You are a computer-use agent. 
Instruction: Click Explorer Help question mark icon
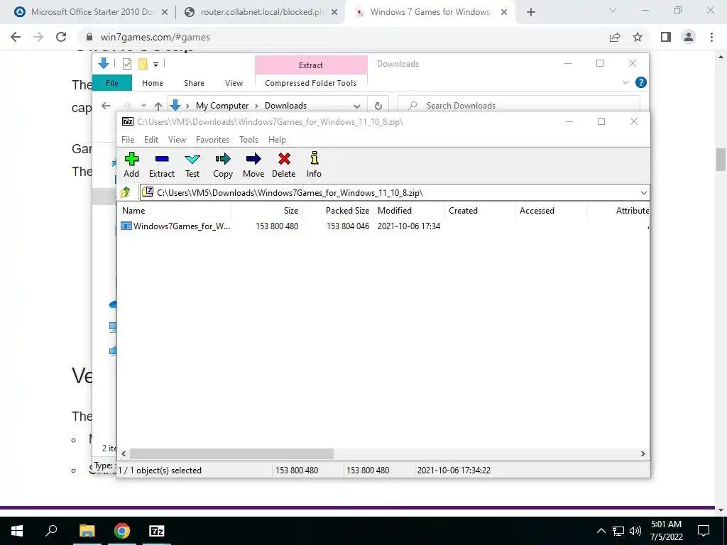click(x=641, y=82)
